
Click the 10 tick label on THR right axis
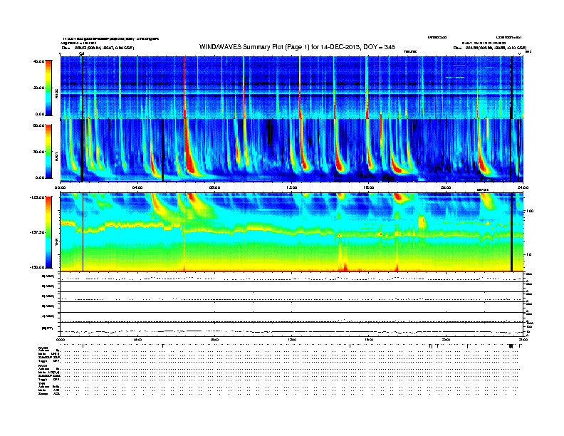point(529,254)
